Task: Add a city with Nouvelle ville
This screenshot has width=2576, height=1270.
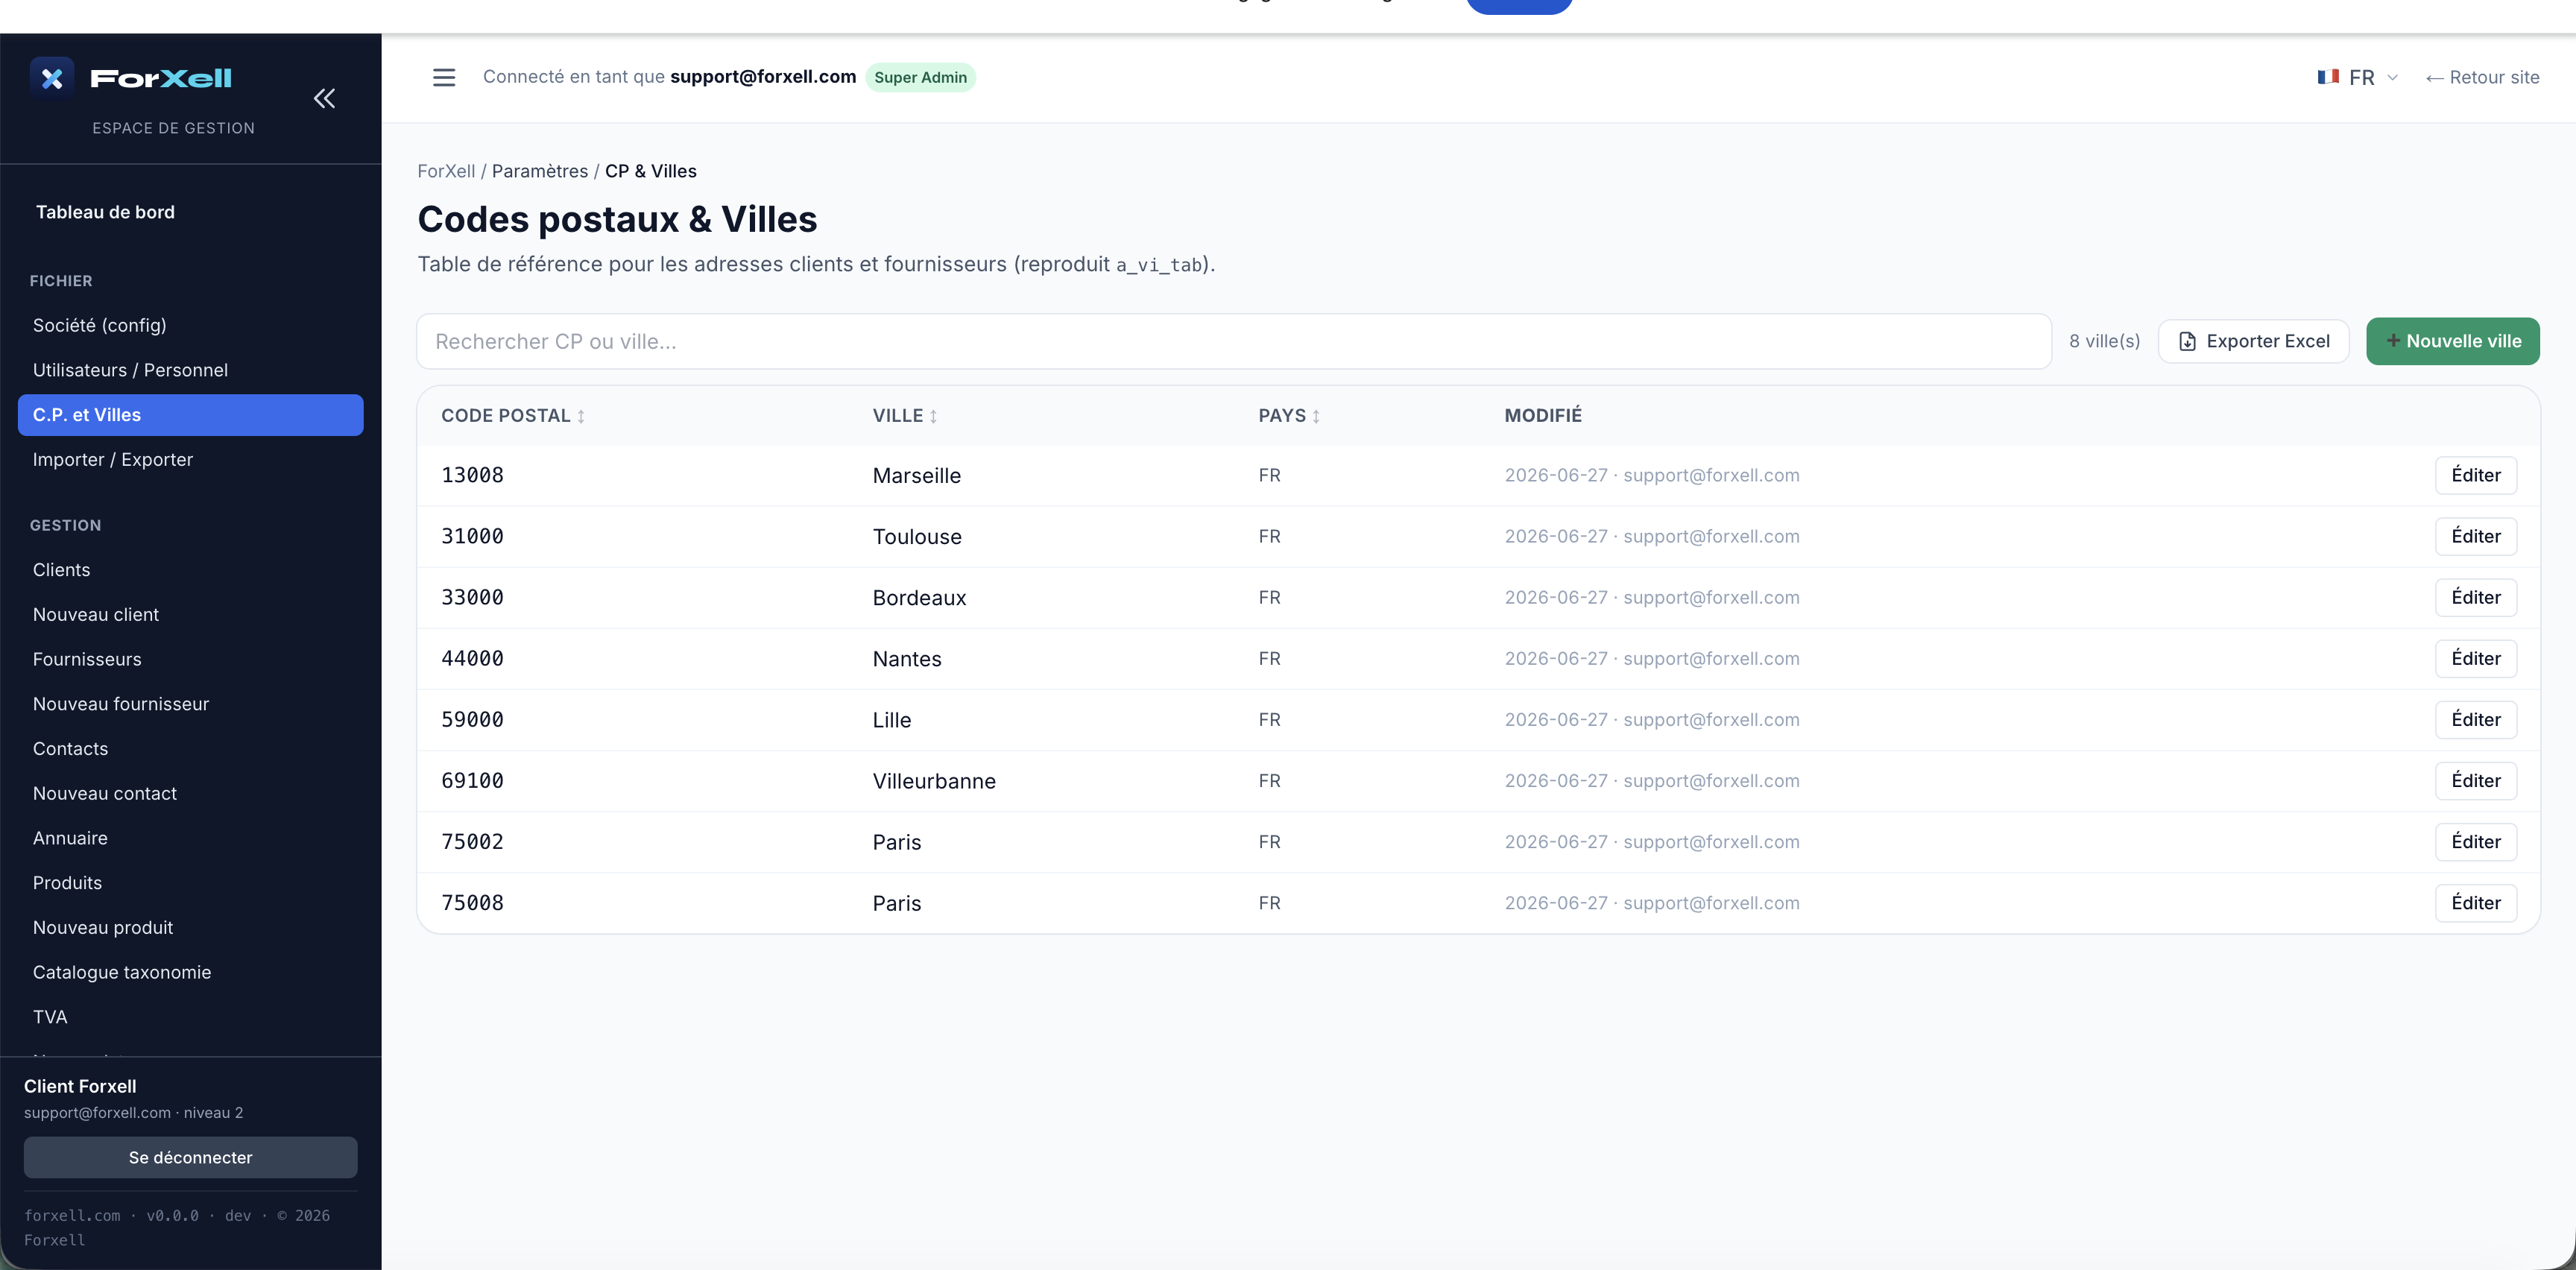Action: pyautogui.click(x=2452, y=341)
